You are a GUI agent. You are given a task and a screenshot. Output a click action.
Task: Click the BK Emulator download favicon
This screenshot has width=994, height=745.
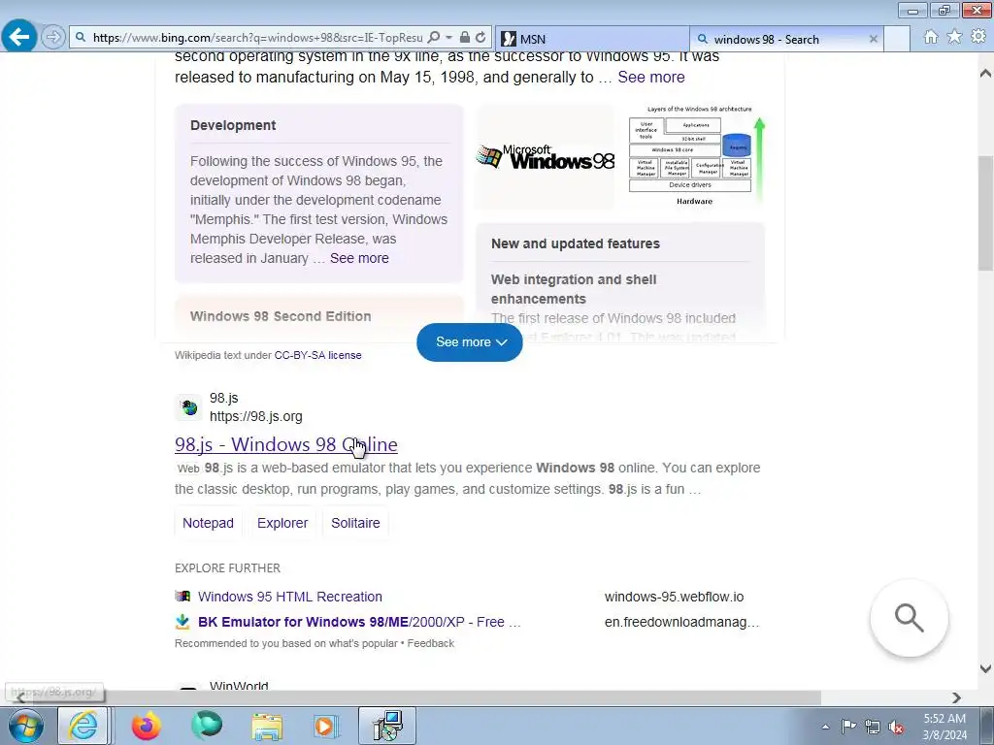pyautogui.click(x=182, y=622)
